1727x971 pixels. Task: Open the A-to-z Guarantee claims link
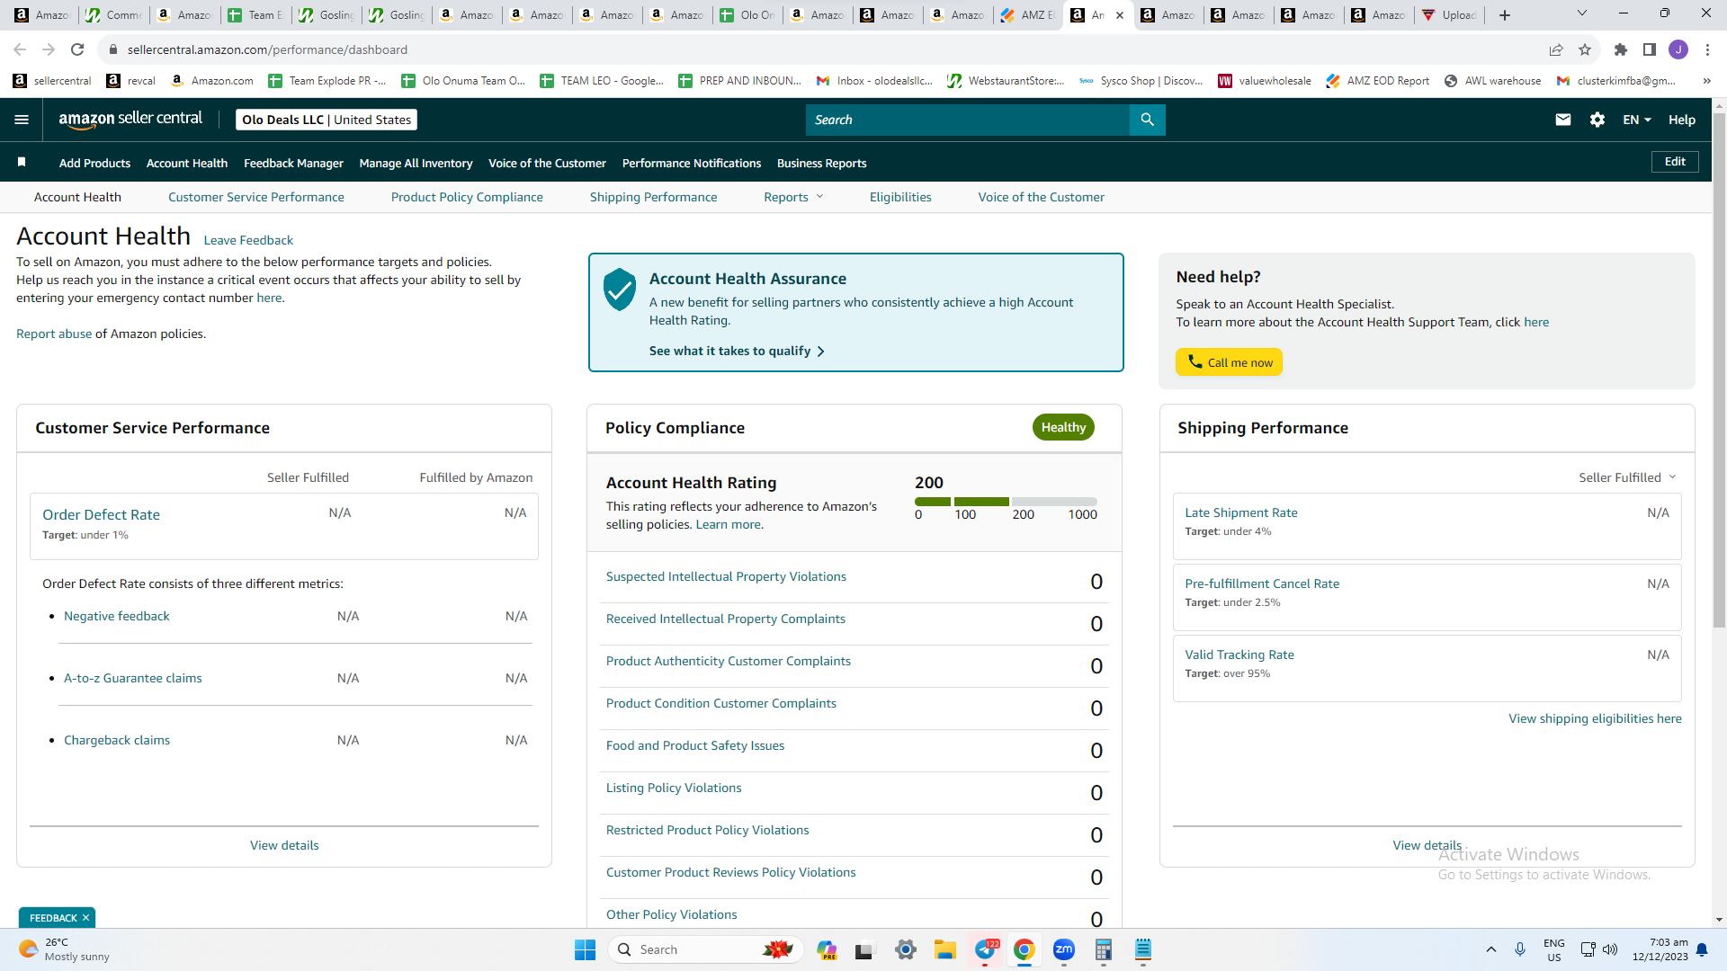click(x=133, y=678)
